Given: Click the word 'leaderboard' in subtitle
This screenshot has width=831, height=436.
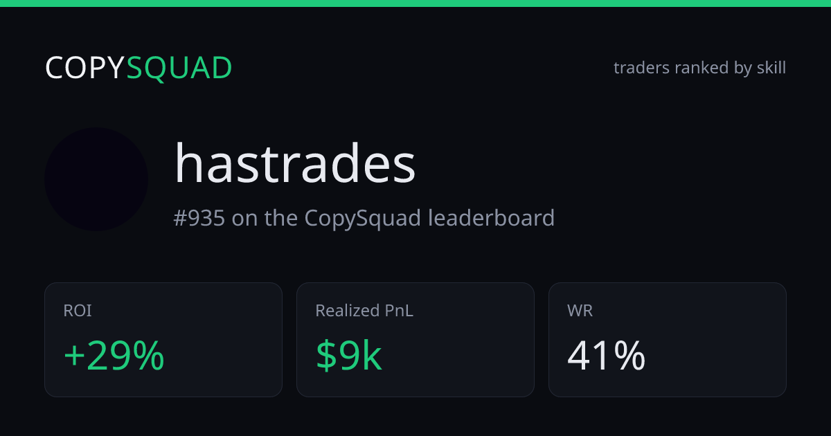Looking at the screenshot, I should [x=491, y=218].
